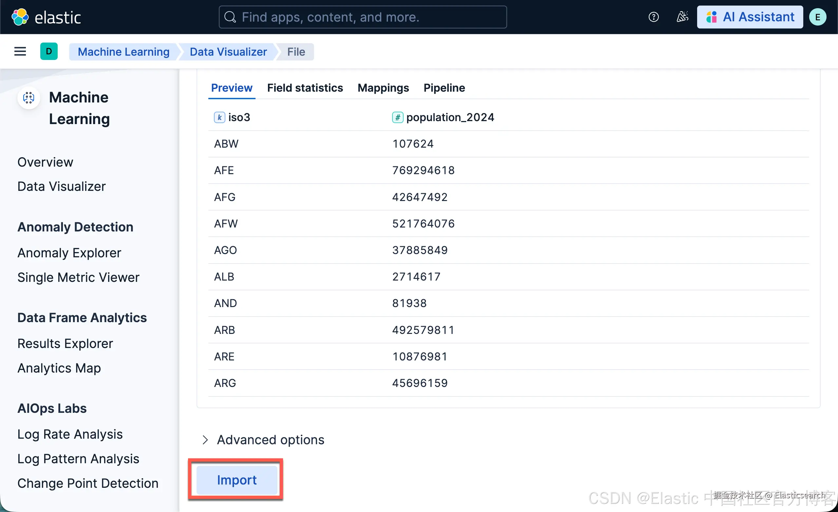The image size is (838, 512).
Task: Open the newsfeed celebration icon
Action: tap(682, 17)
